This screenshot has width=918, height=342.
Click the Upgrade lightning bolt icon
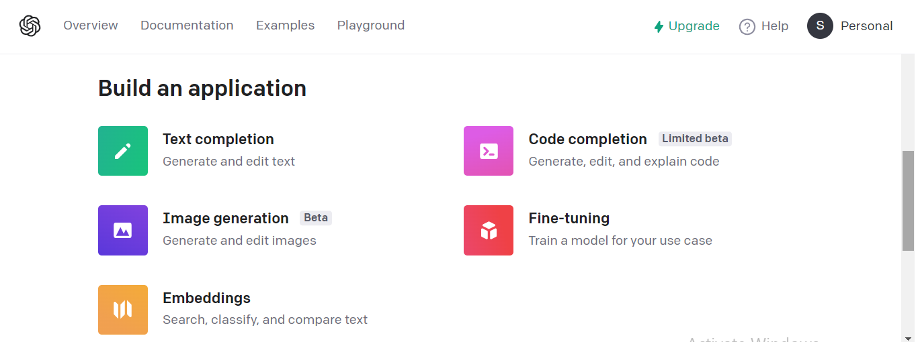659,26
